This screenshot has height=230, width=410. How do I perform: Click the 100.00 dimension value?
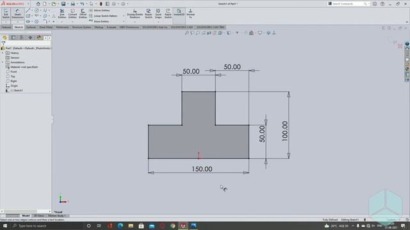(x=284, y=131)
